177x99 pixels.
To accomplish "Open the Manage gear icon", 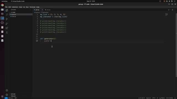I will coord(7,95).
